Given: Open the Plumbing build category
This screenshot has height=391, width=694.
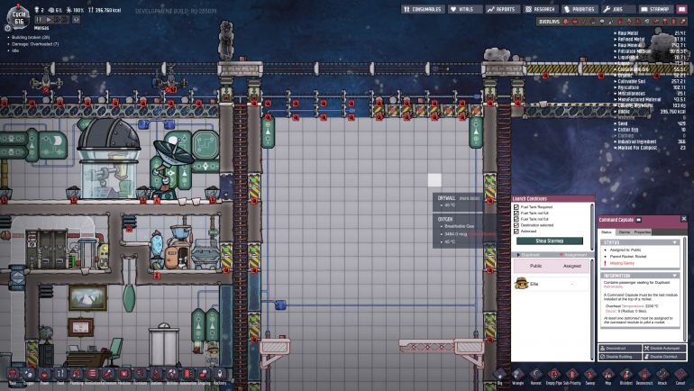Looking at the screenshot, I should click(76, 375).
